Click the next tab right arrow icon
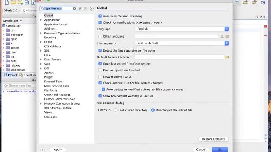 point(261,17)
